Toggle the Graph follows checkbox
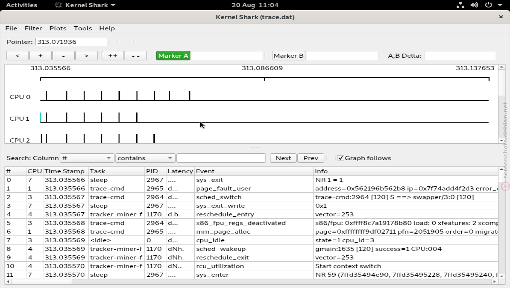Viewport: 510px width, 288px height. tap(340, 158)
